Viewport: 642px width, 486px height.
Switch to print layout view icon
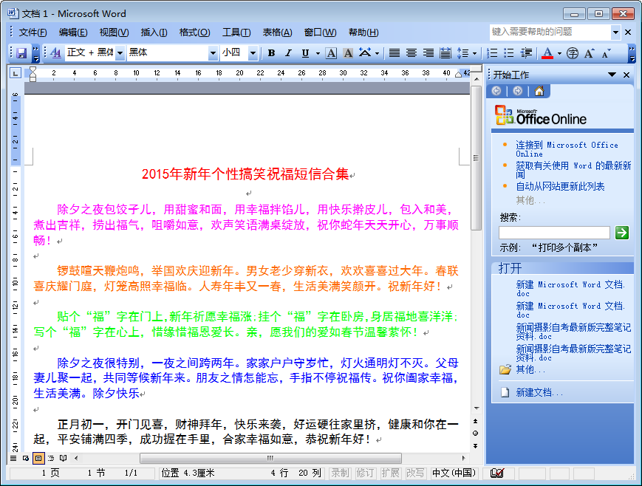pyautogui.click(x=38, y=458)
